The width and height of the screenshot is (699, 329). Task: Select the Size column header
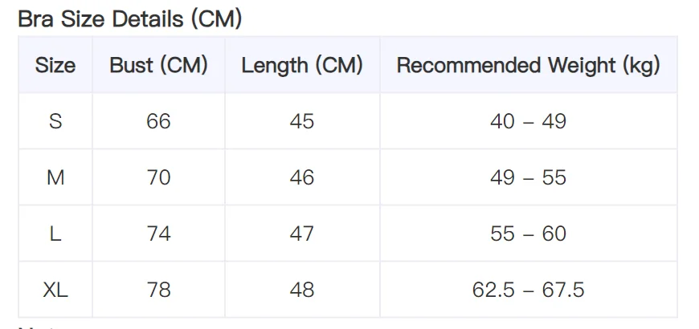pyautogui.click(x=55, y=65)
